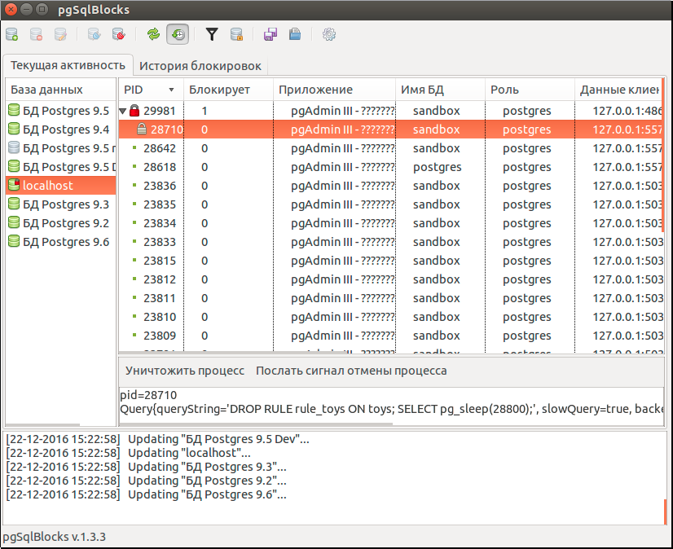Click the connect database plug icon
The image size is (673, 549).
point(94,34)
